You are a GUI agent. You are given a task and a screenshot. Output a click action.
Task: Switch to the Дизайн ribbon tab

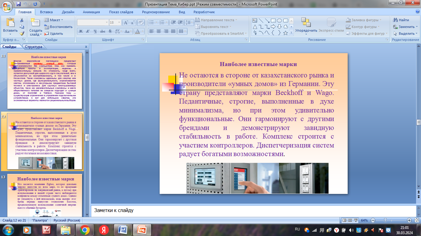pyautogui.click(x=68, y=12)
